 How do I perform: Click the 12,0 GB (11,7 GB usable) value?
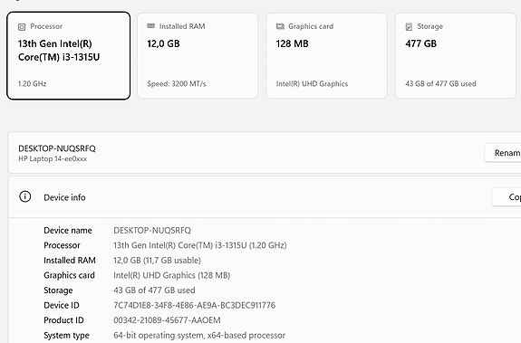(x=157, y=261)
